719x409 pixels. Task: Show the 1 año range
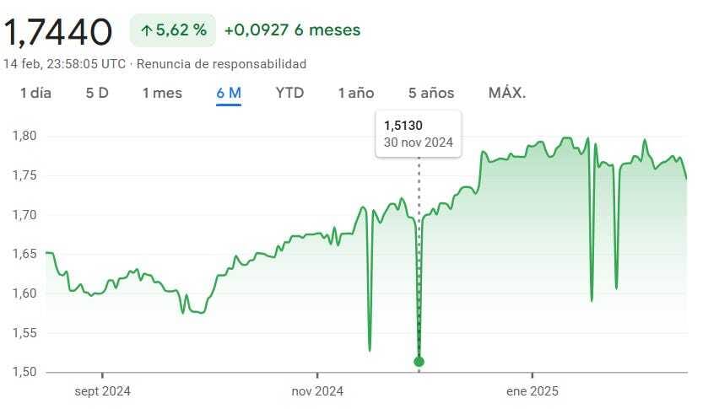tap(356, 93)
